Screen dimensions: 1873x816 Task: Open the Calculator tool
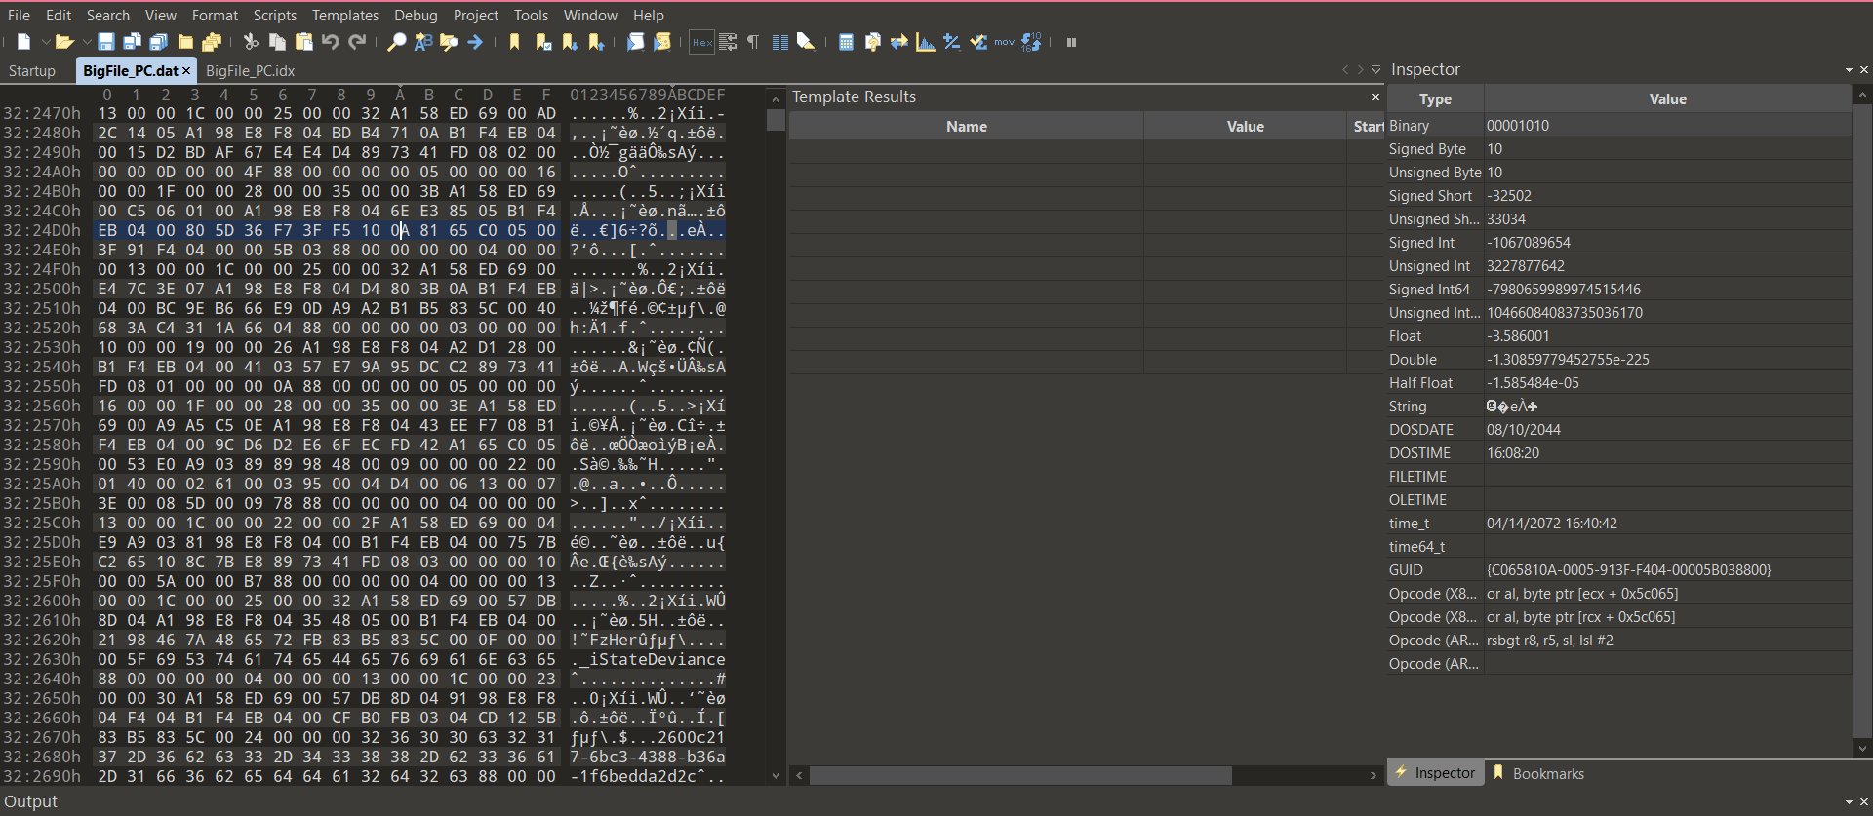click(846, 42)
